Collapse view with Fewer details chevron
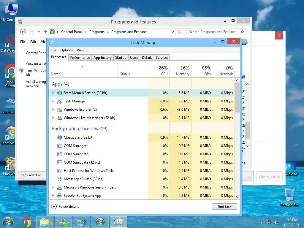Viewport: 304px width, 228px height. pos(54,207)
